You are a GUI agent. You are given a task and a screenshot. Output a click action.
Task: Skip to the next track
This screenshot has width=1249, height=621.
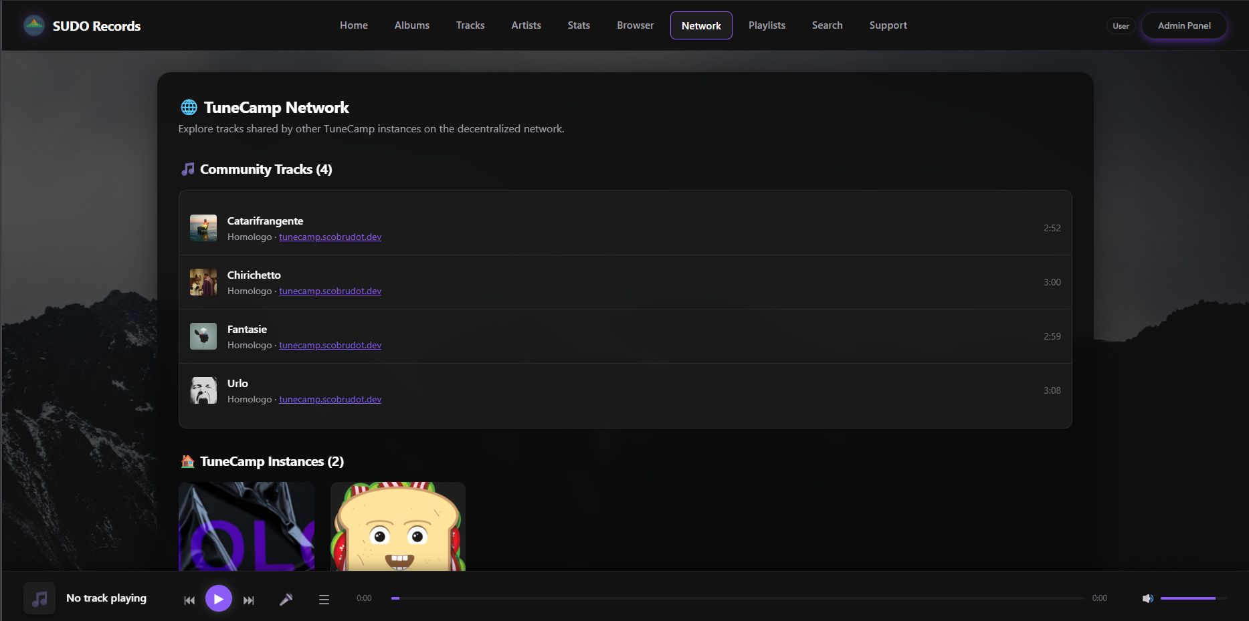(x=248, y=600)
